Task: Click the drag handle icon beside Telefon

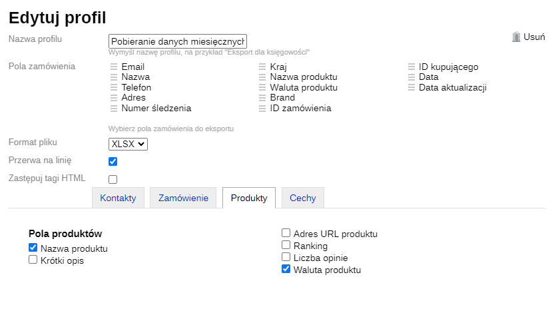Action: (x=113, y=88)
